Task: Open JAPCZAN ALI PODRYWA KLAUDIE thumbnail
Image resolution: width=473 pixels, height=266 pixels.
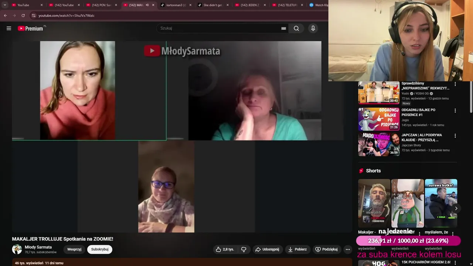Action: (378, 144)
